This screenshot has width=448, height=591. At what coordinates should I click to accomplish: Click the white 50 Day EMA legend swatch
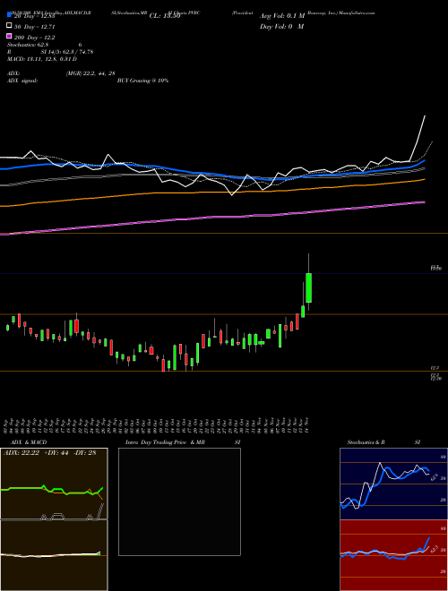point(9,26)
